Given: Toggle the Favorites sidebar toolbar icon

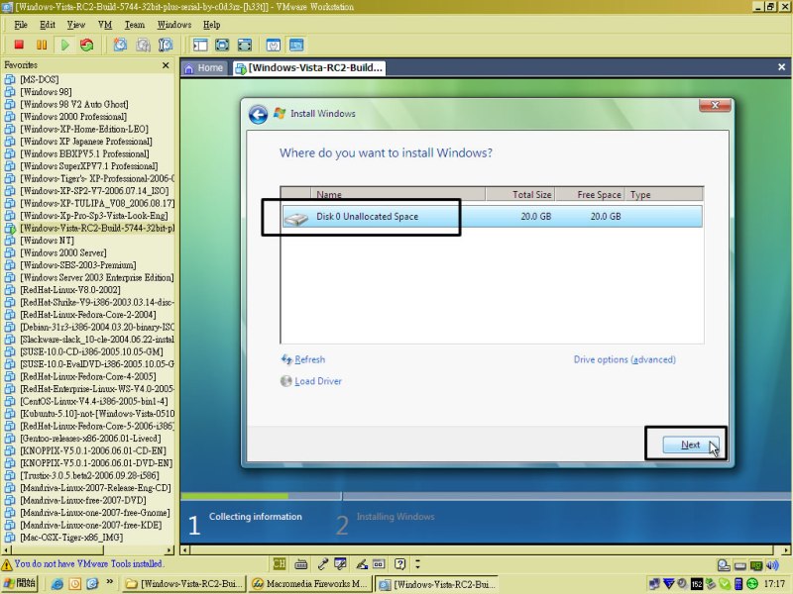Looking at the screenshot, I should 200,45.
